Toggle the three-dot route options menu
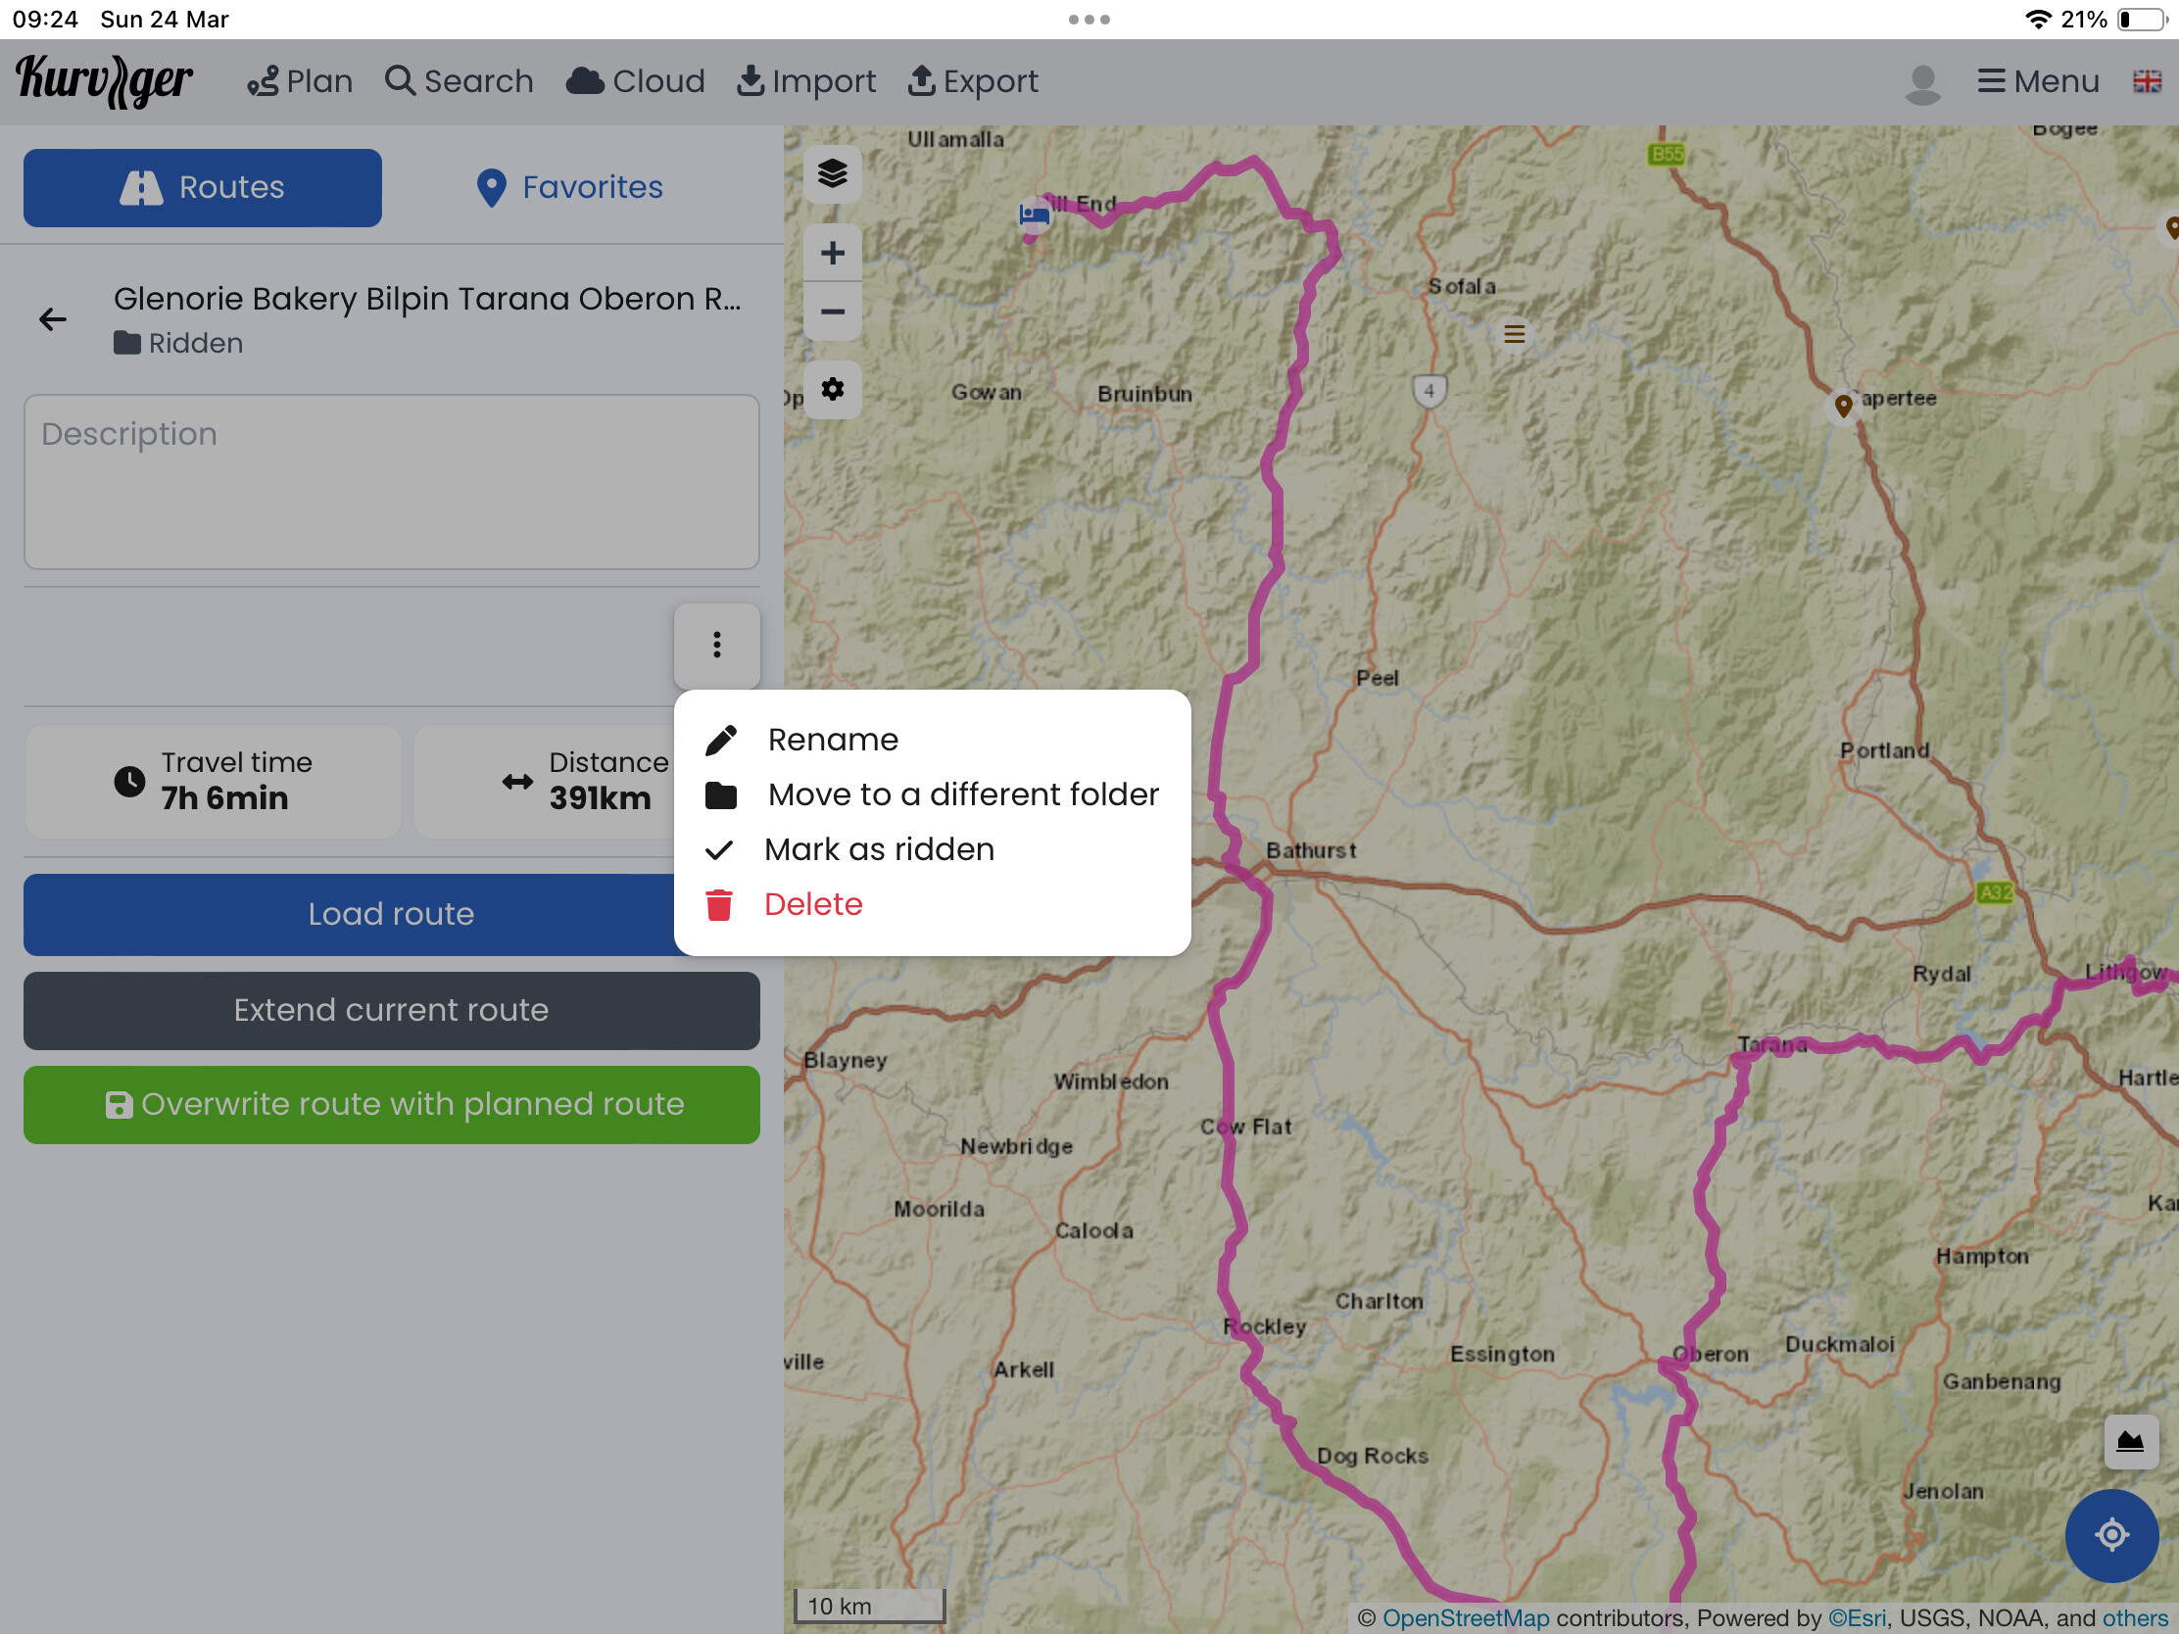Image resolution: width=2179 pixels, height=1634 pixels. (x=716, y=646)
